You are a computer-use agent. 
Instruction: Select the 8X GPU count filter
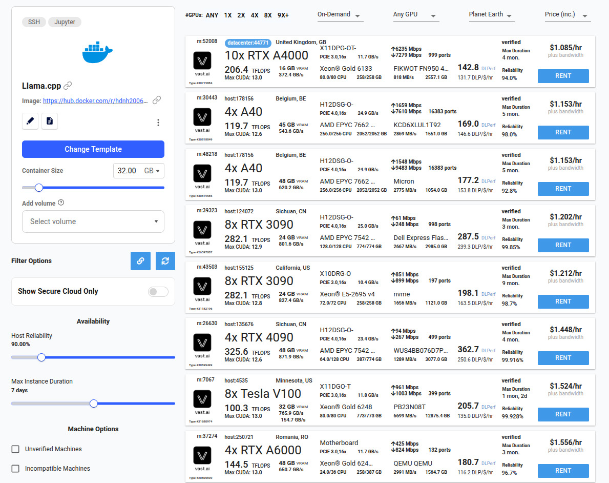[267, 15]
